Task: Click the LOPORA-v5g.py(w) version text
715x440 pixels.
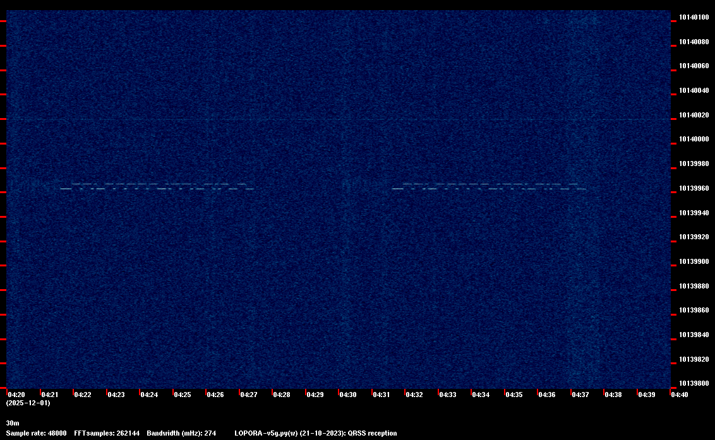Action: point(266,433)
